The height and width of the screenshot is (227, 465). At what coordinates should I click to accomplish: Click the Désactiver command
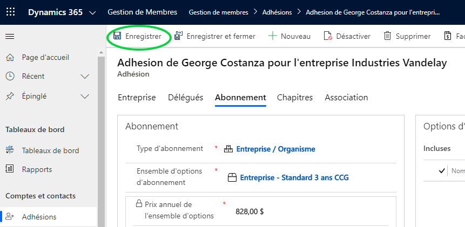(x=347, y=36)
